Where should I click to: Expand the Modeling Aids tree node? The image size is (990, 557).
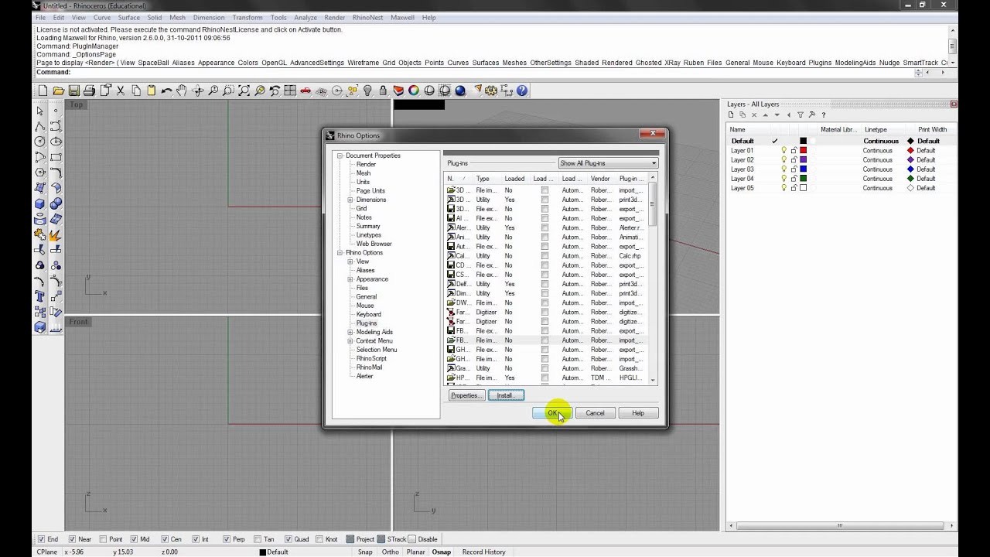350,332
